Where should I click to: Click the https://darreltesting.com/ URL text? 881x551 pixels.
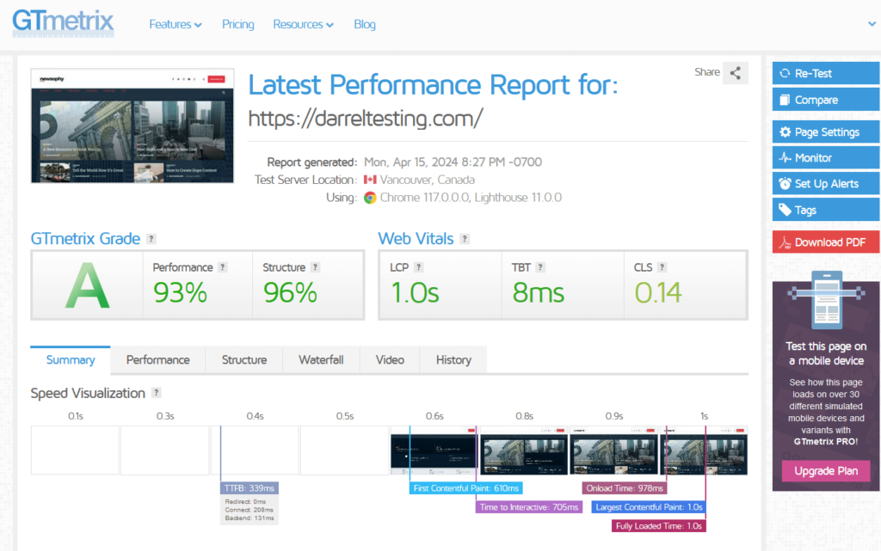coord(365,119)
